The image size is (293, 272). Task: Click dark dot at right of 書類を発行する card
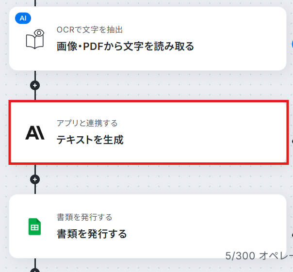click(292, 235)
